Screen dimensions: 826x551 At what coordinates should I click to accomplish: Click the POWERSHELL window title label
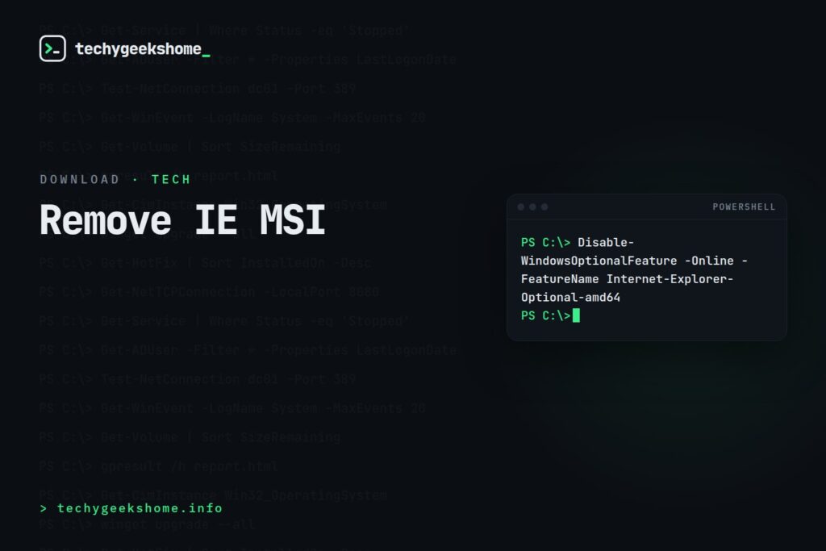pos(744,207)
